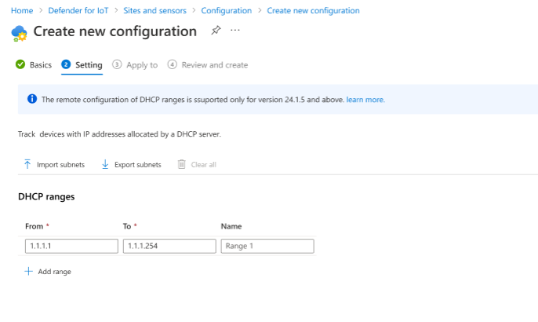Open Sites and sensors breadcrumb

tap(156, 11)
